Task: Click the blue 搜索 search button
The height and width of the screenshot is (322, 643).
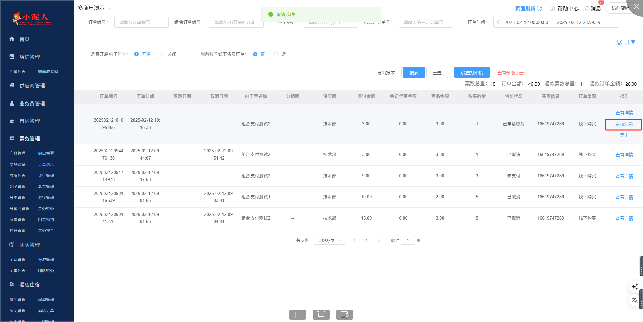Action: click(414, 73)
